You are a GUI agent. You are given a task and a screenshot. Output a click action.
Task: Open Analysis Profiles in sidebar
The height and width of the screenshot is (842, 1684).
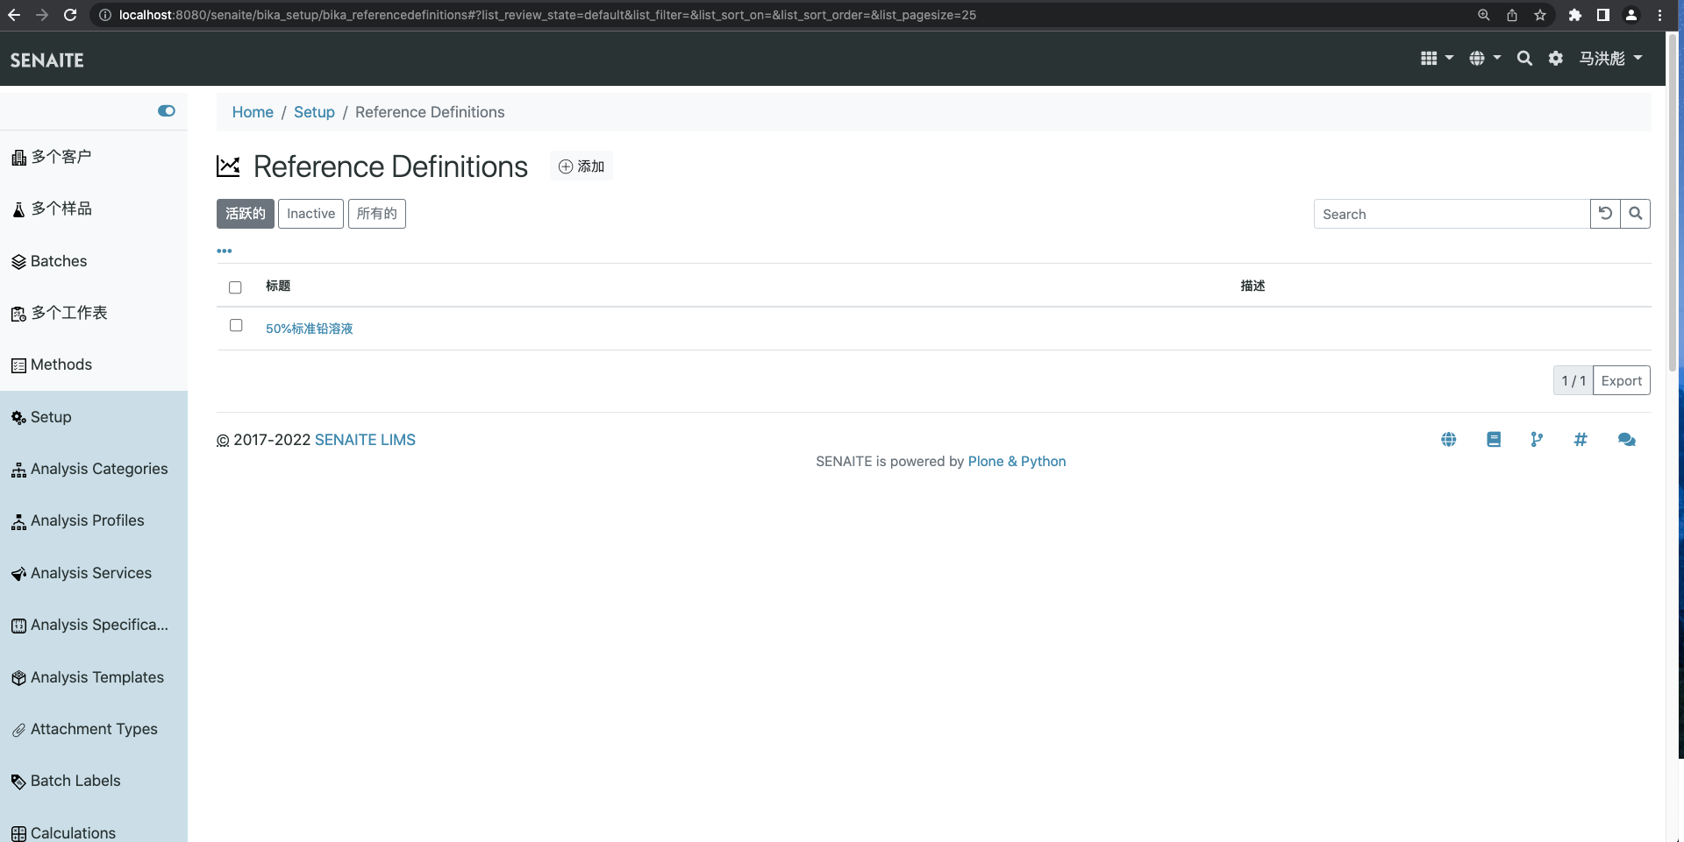[x=78, y=520]
